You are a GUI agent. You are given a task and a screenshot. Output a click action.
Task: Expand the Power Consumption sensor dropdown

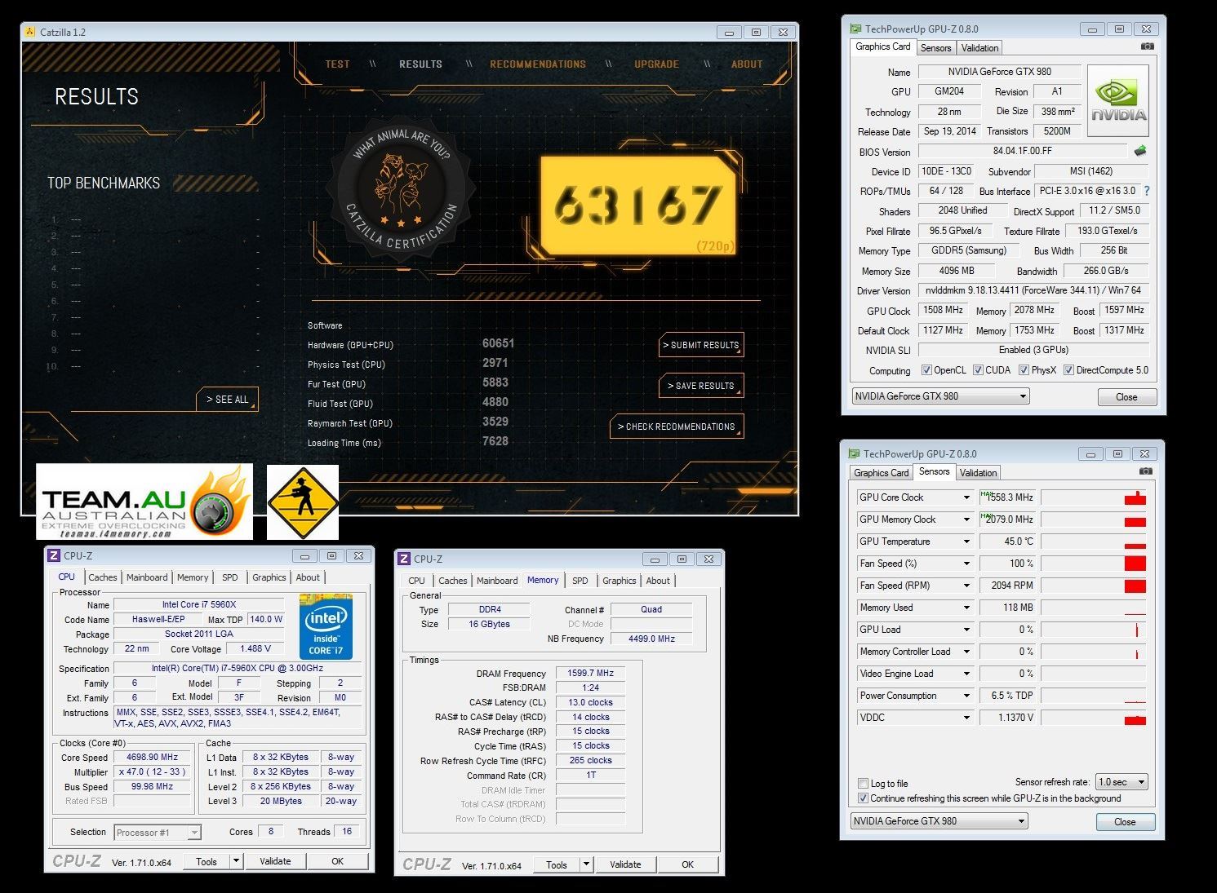tap(966, 696)
